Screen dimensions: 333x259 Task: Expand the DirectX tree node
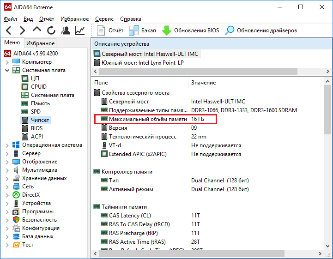coord(7,195)
